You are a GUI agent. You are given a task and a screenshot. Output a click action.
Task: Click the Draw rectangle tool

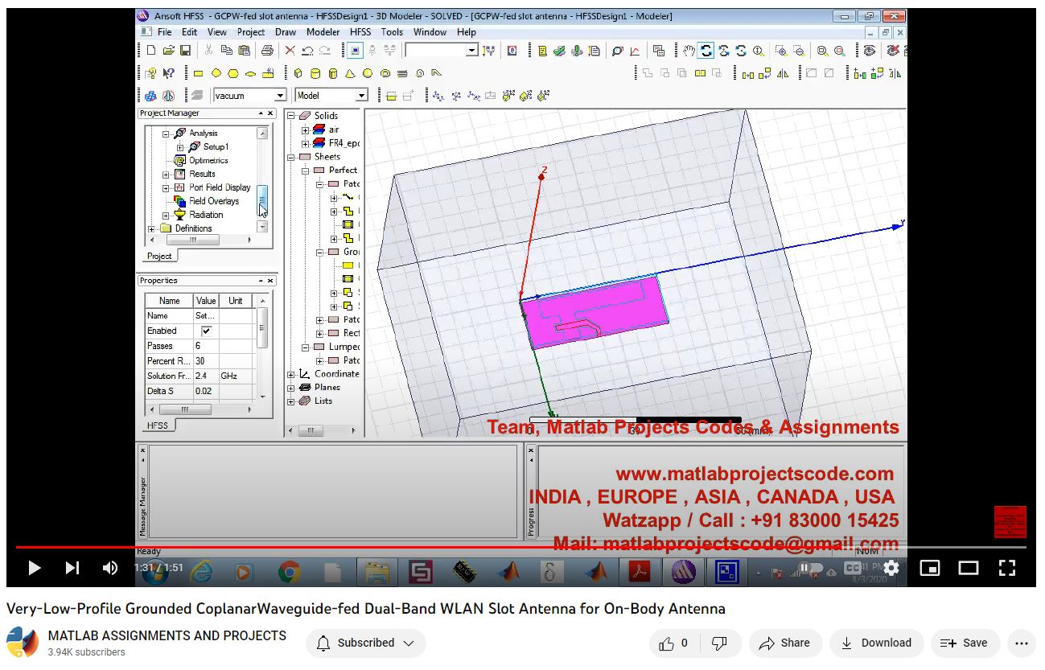[199, 73]
